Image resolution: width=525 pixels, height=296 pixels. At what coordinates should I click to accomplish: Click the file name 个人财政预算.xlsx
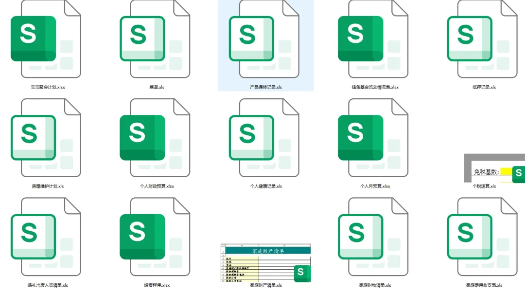tap(157, 186)
